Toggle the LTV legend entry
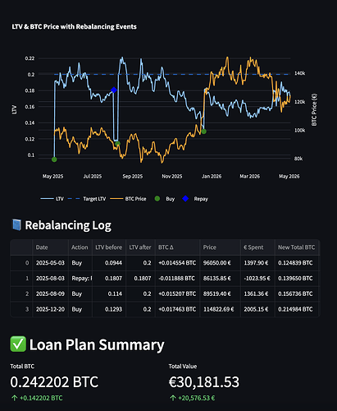This screenshot has height=411, width=337. tap(52, 199)
